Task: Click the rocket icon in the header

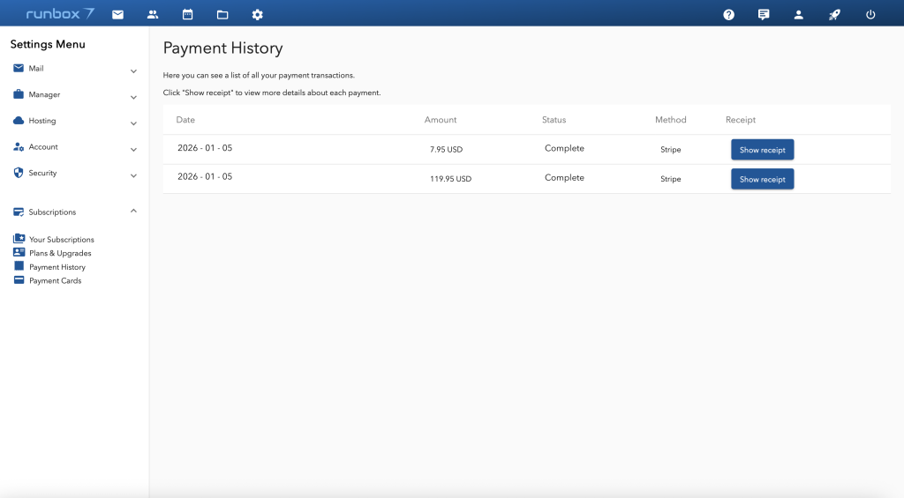Action: coord(834,14)
